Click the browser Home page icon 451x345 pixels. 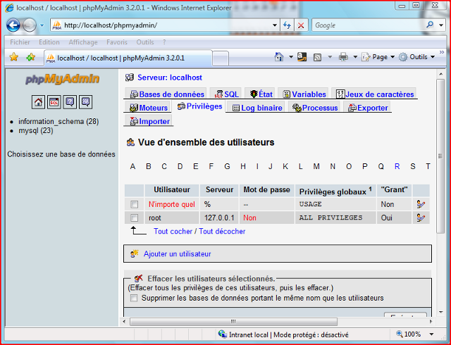pos(279,57)
